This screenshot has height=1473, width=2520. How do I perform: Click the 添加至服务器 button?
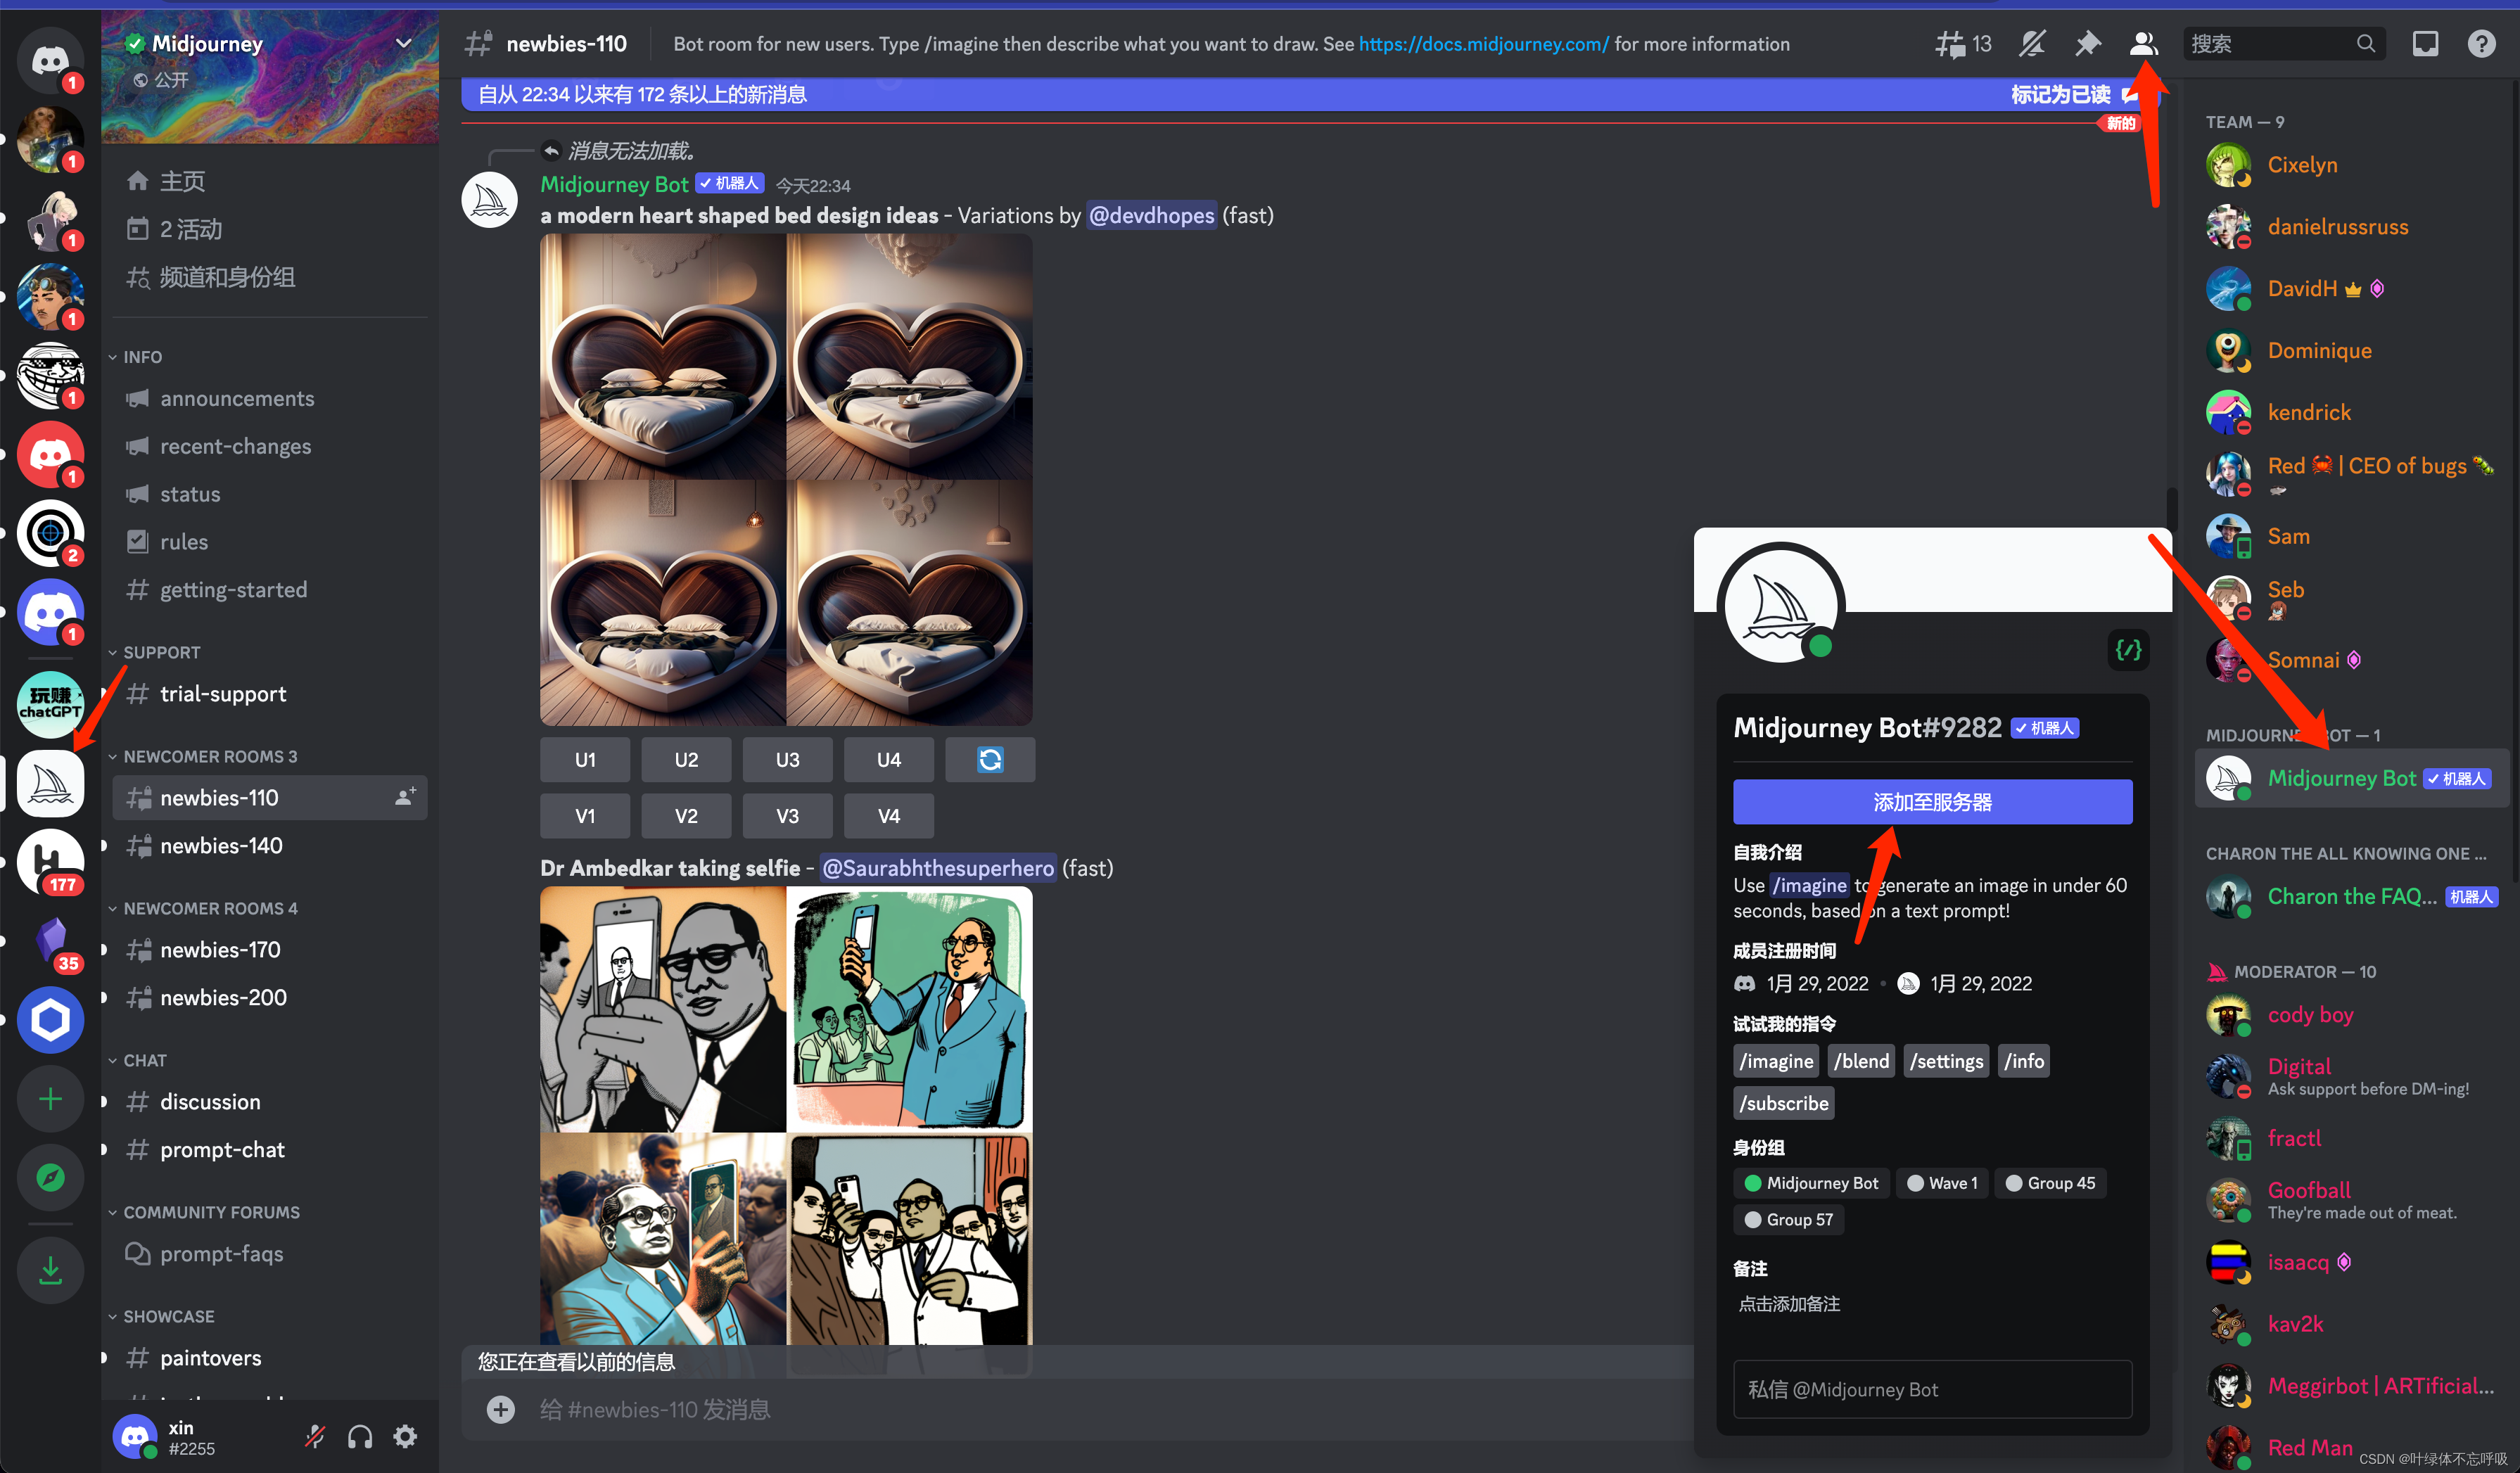tap(1932, 802)
